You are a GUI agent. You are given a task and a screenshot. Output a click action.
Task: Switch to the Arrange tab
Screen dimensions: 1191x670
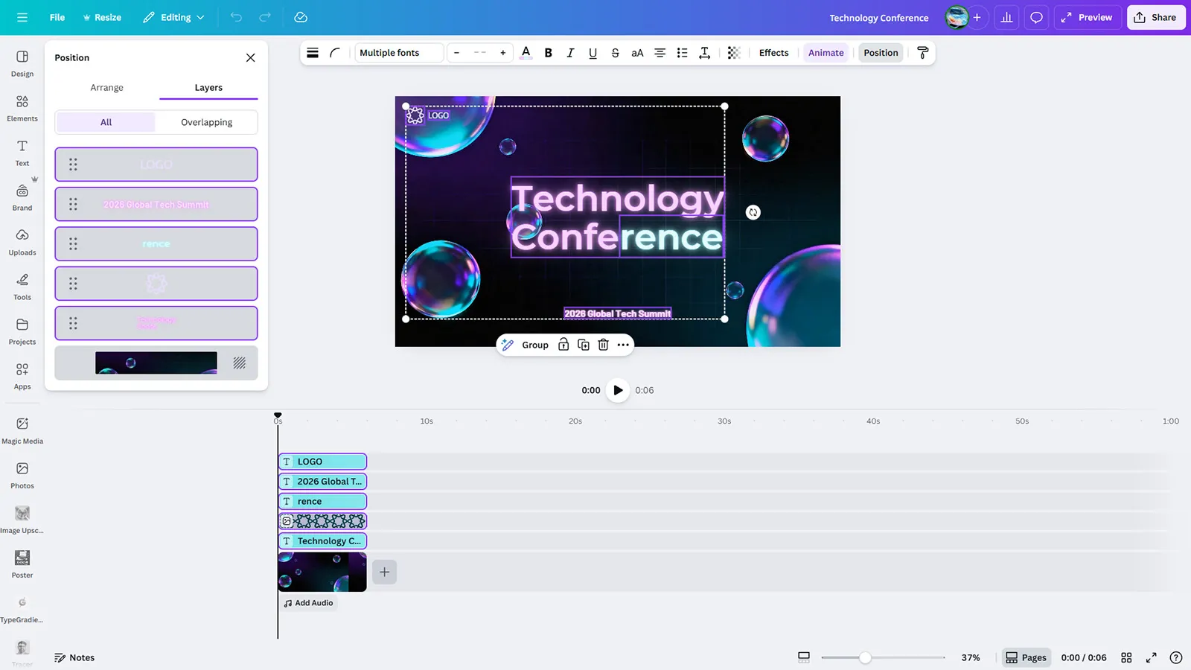[x=106, y=88]
